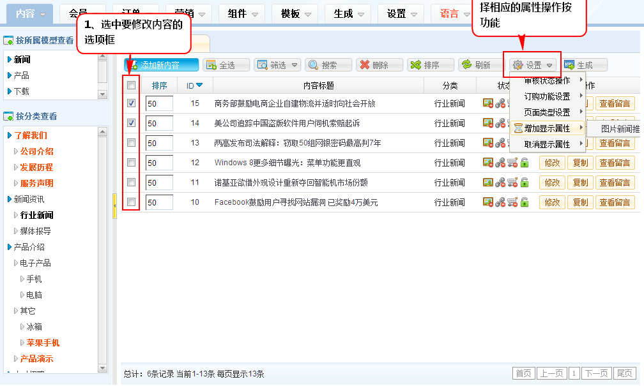Image resolution: width=644 pixels, height=386 pixels.
Task: Click the 生成 generate toolbar button
Action: tap(584, 65)
